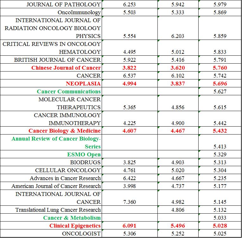Click value 5.442 in Cancer Immunology Immunotherapy row
The width and height of the screenshot is (242, 238).
click(220, 123)
